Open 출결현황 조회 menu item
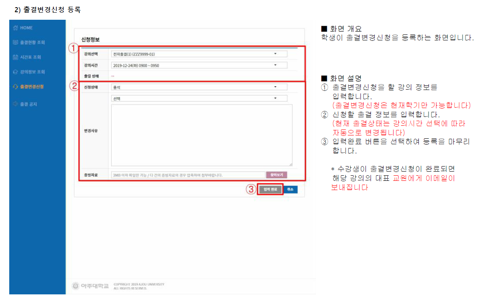This screenshot has width=489, height=299. coord(32,42)
